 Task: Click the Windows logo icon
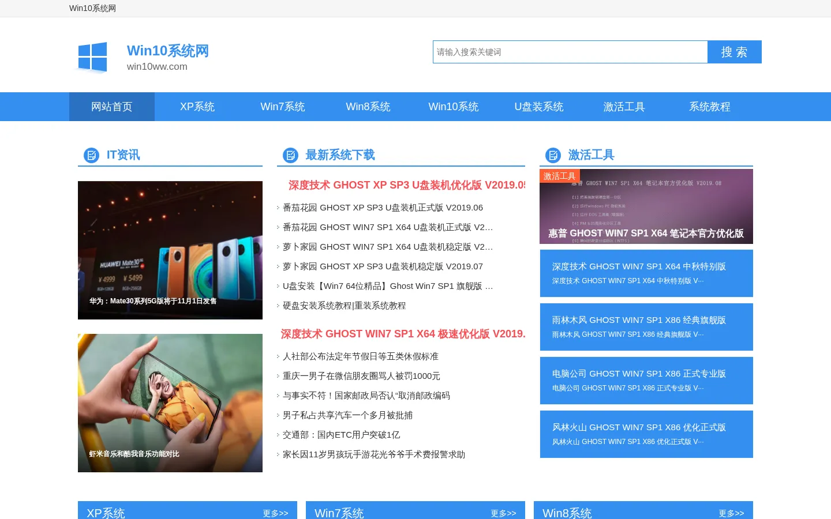coord(92,57)
